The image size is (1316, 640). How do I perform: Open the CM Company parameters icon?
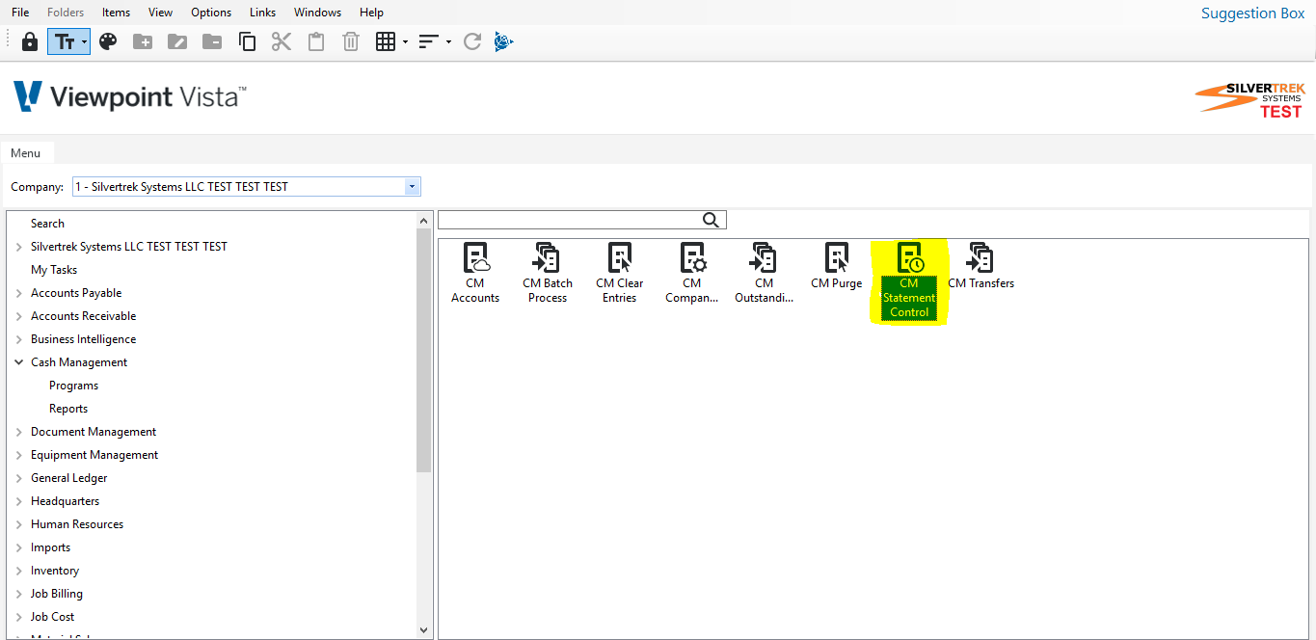point(692,274)
